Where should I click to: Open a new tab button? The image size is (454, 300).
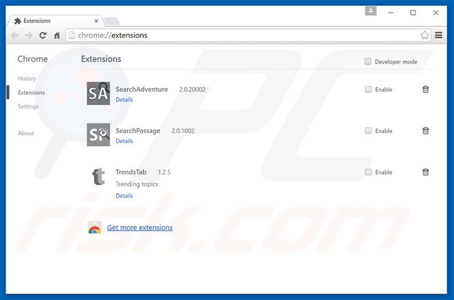click(111, 21)
